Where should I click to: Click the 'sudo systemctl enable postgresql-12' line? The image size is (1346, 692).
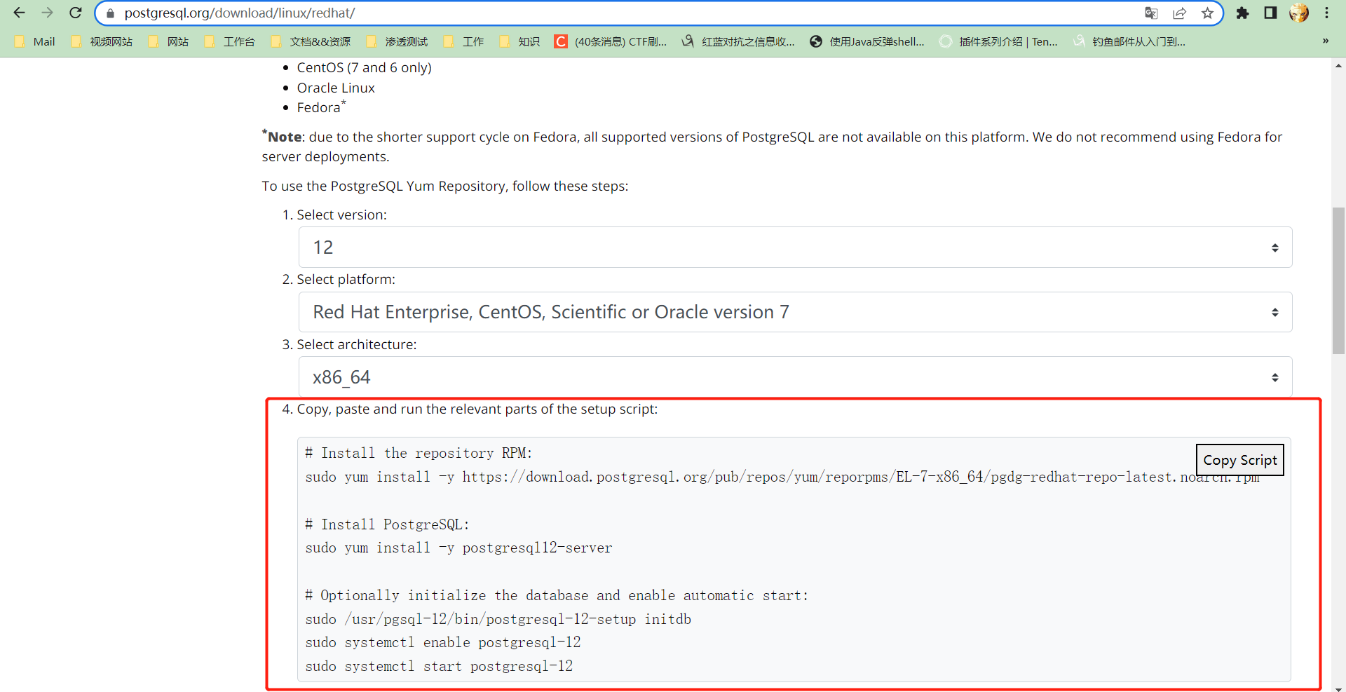443,642
